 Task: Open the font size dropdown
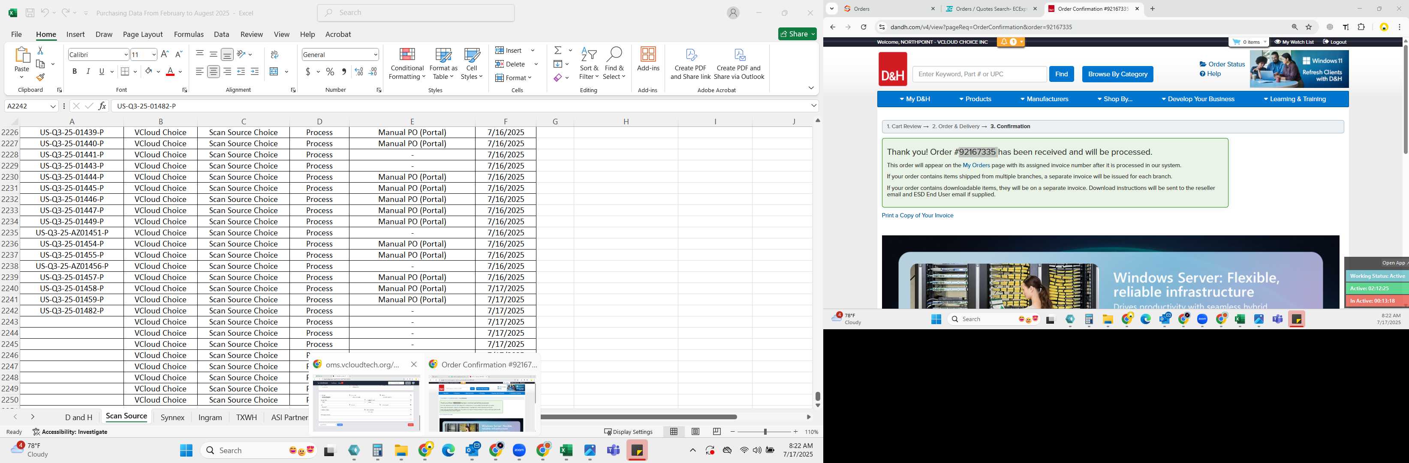pyautogui.click(x=154, y=54)
